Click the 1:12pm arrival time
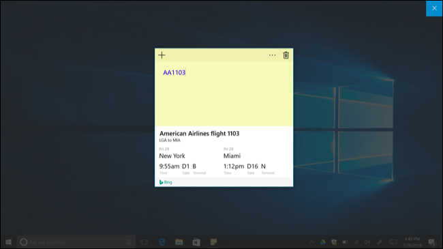Viewport: 443px width, 249px height. point(234,166)
